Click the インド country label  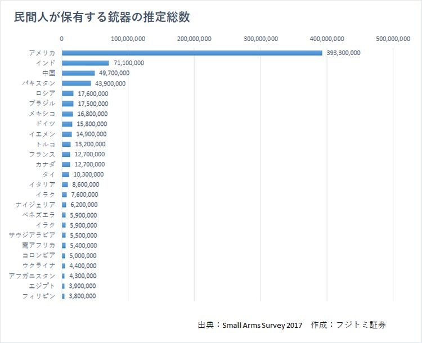coord(45,63)
